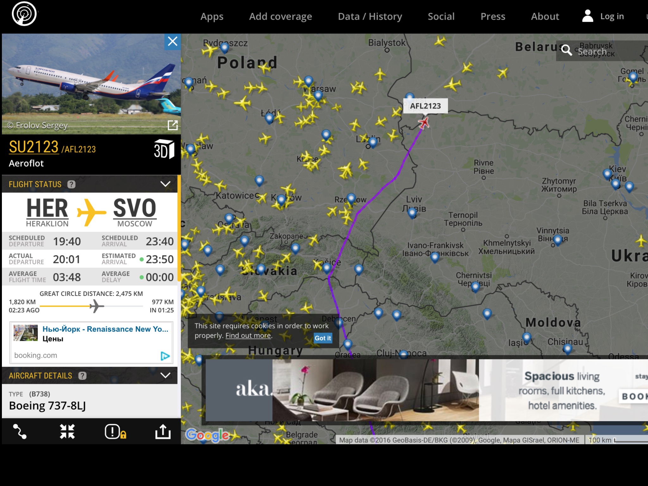Open the 3D view for flight SU2123
The width and height of the screenshot is (648, 486).
[164, 149]
